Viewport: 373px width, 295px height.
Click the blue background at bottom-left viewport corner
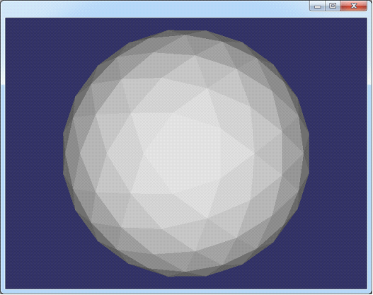[x=14, y=281]
